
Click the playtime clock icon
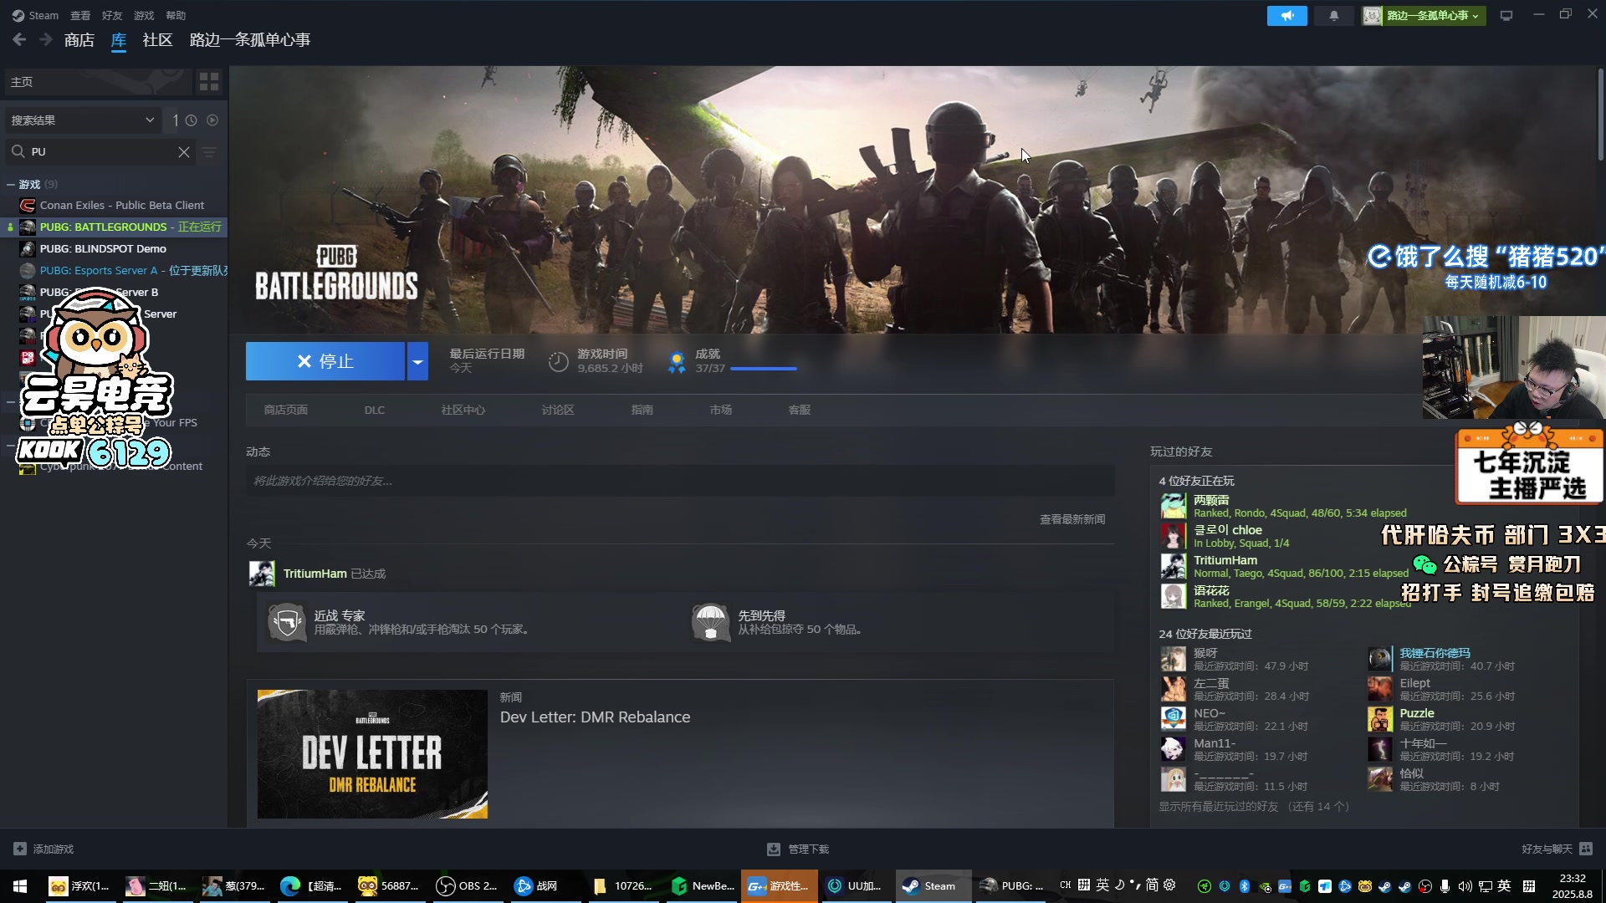(558, 361)
